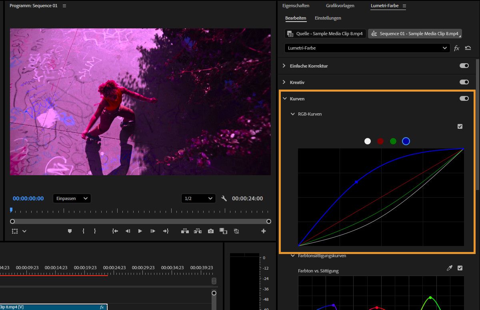480x310 pixels.
Task: Select the Quelle Sample Media Clip button
Action: point(325,34)
